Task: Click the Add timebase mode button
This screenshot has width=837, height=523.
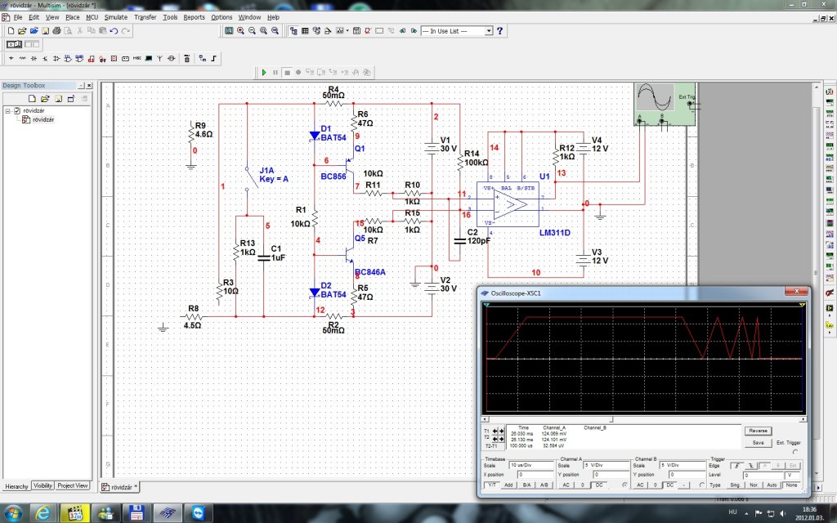Action: point(508,485)
